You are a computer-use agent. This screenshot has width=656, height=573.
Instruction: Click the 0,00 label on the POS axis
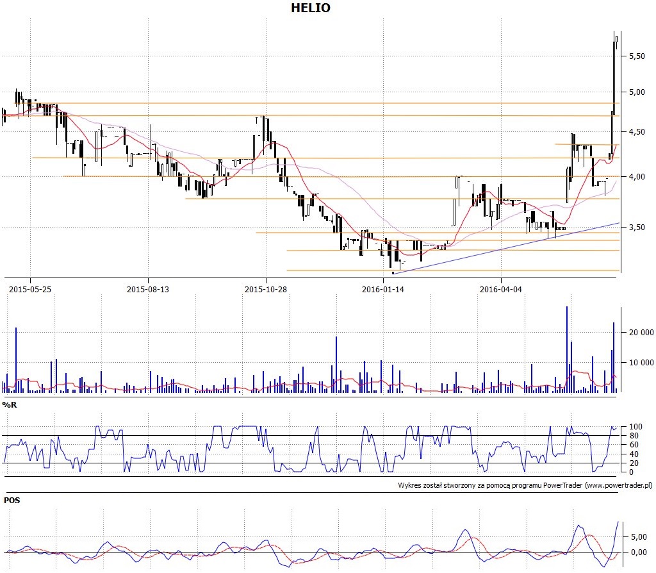639,552
